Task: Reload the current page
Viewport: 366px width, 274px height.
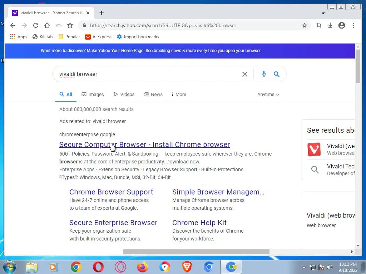Action: coord(36,25)
